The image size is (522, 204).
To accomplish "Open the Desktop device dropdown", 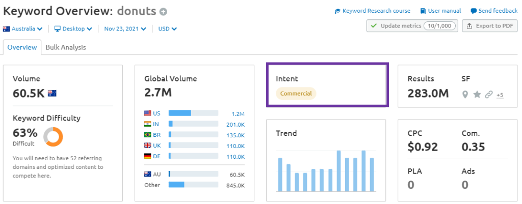I will 73,29.
